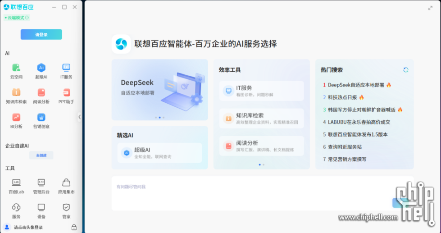Click the 云端模式 mode badge
The image size is (441, 233).
pos(17,18)
